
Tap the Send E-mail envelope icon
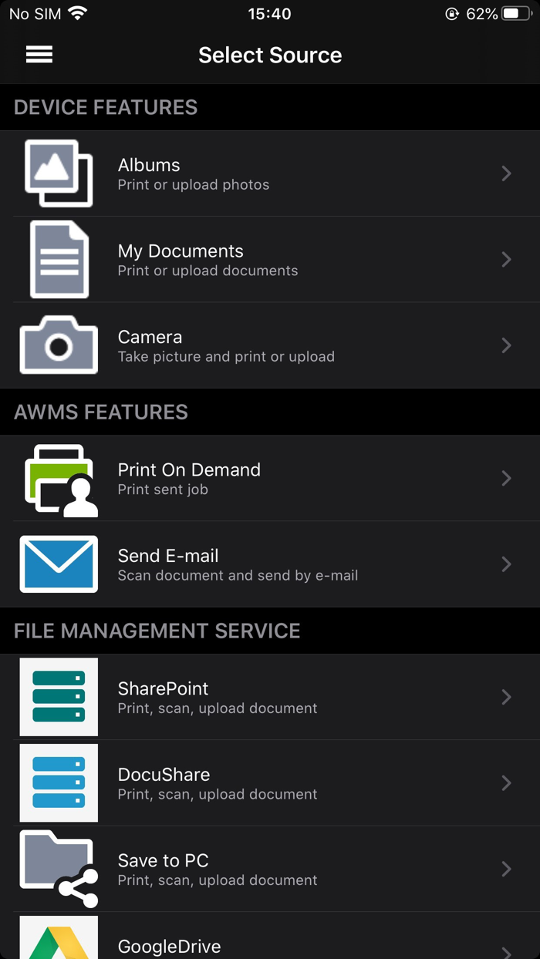pos(59,564)
